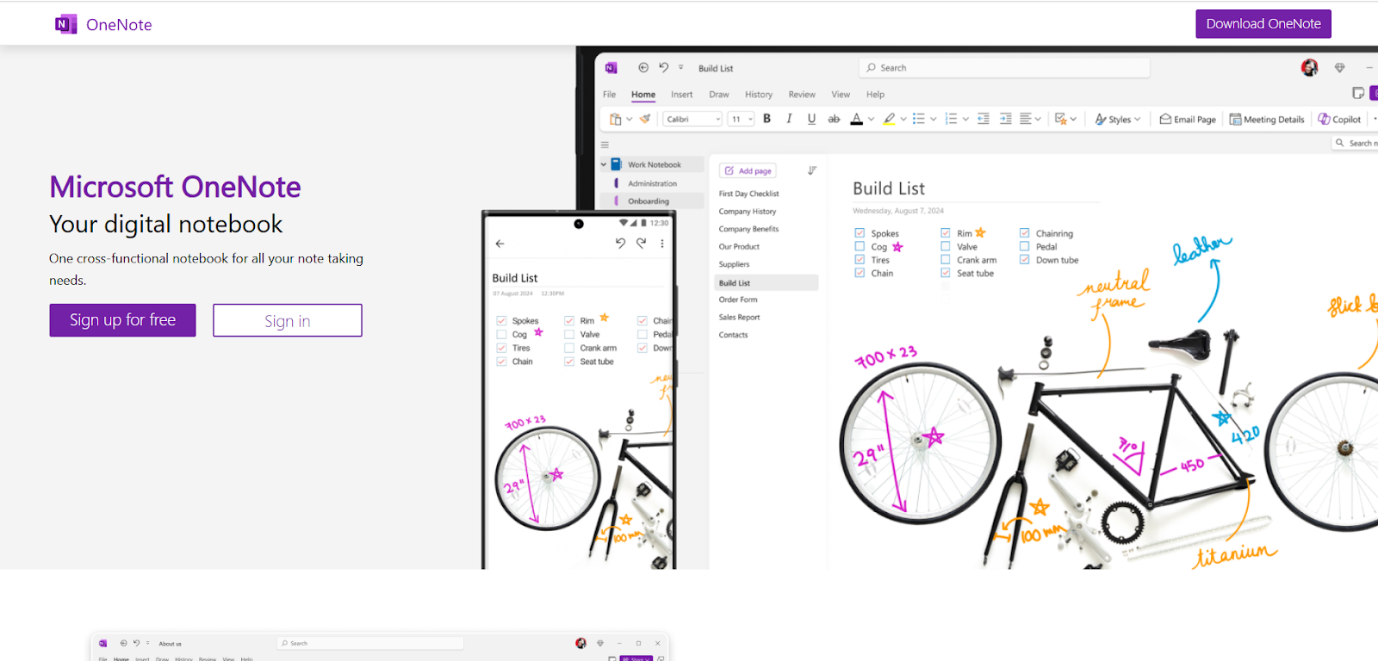Image resolution: width=1378 pixels, height=661 pixels.
Task: Click the sort pages icon beside Add page
Action: (x=812, y=170)
